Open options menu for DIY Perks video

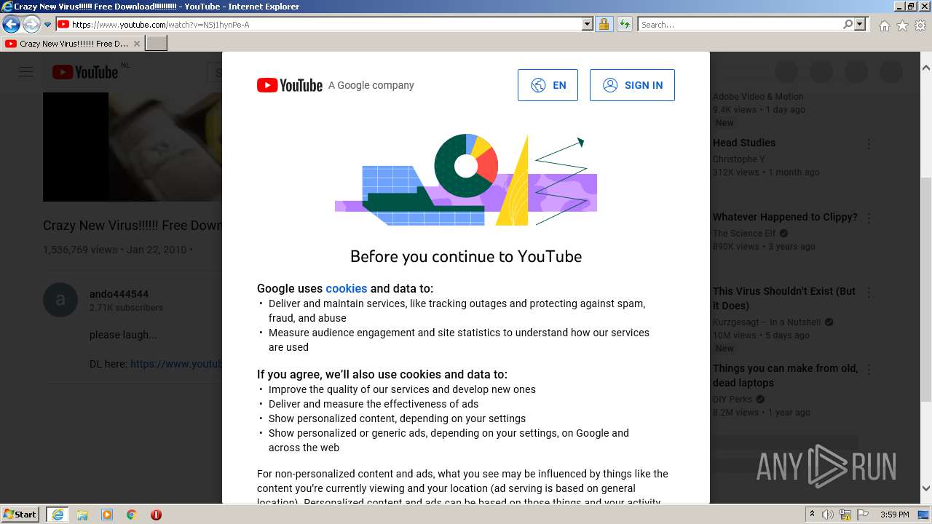(x=868, y=370)
